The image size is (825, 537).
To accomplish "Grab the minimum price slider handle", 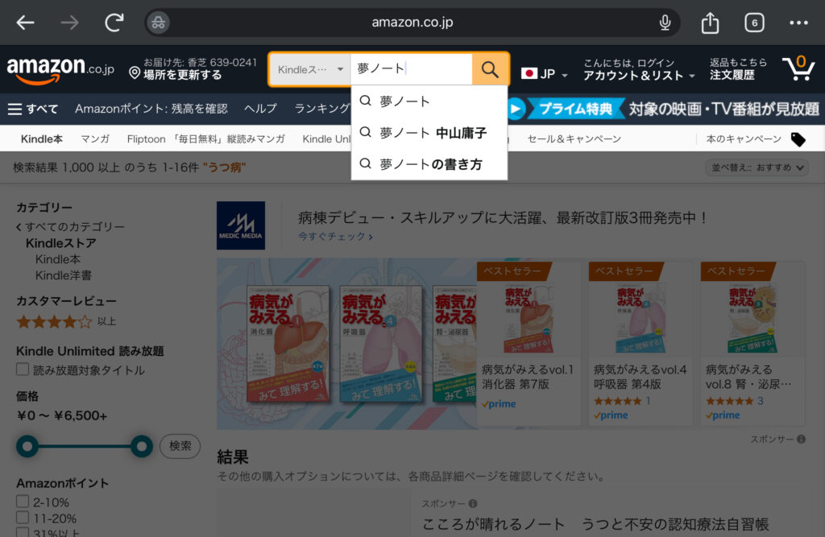I will coord(27,447).
